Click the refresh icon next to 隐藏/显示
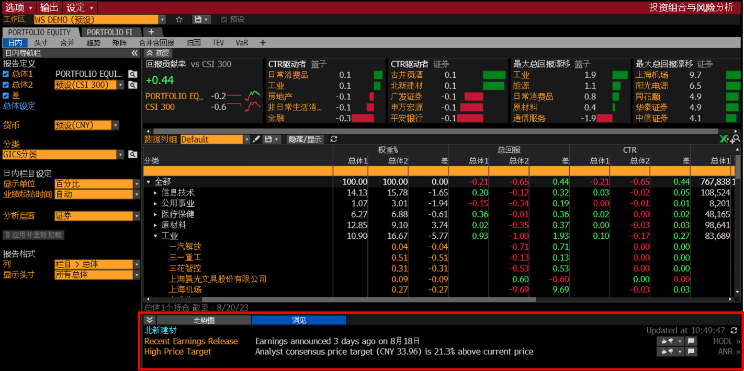The image size is (744, 371). point(333,139)
